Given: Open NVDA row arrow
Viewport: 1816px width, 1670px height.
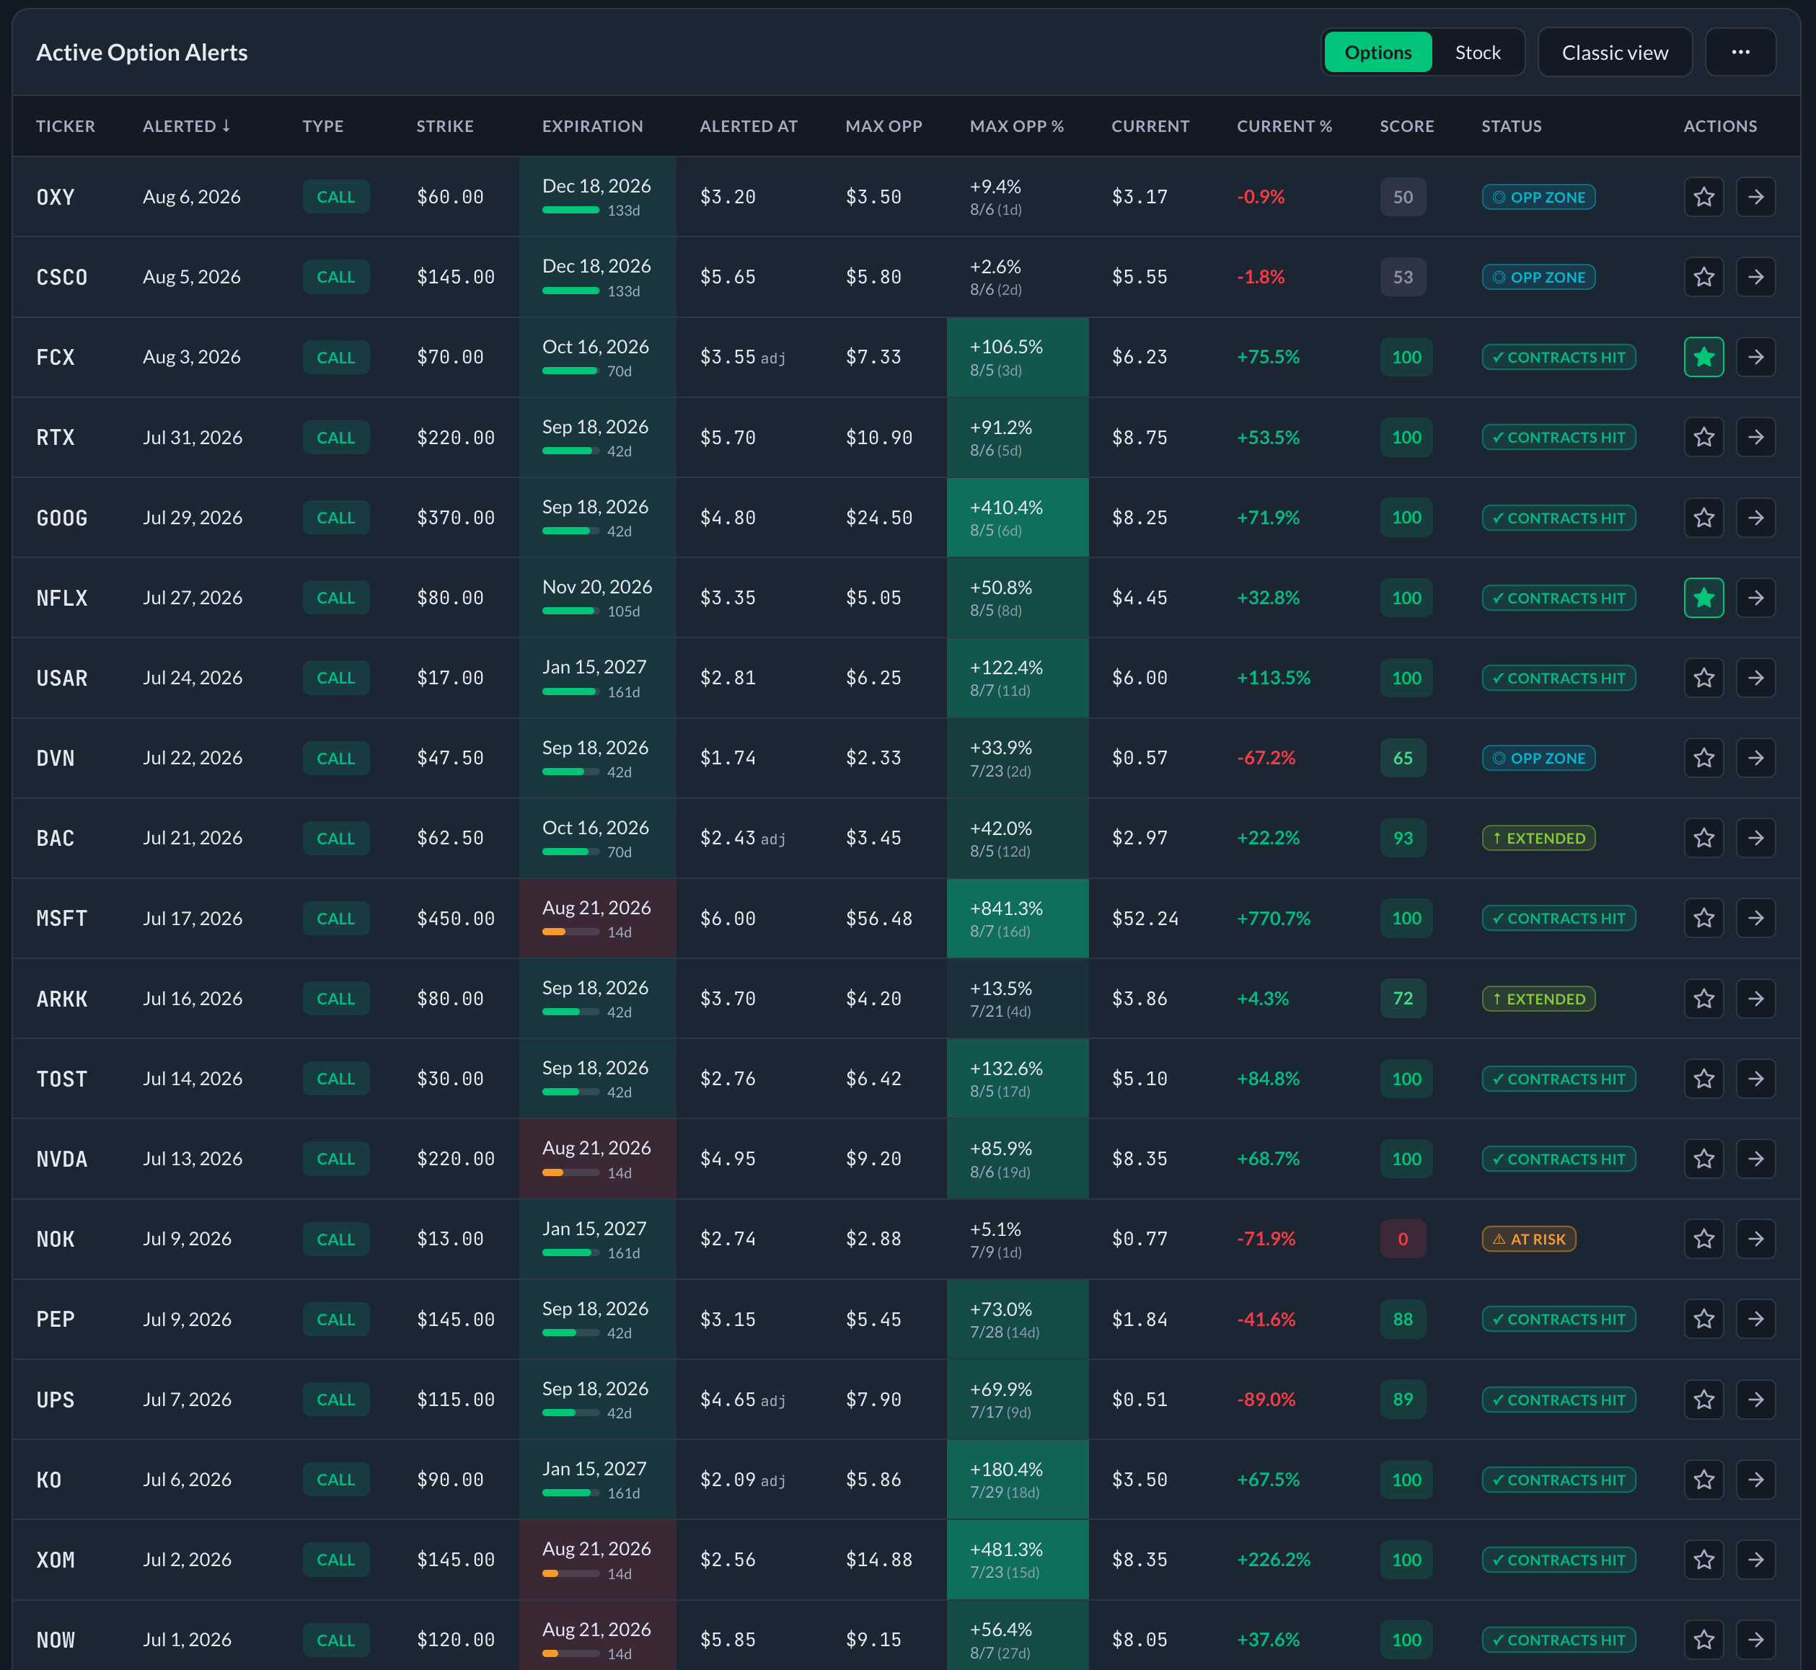Looking at the screenshot, I should (x=1755, y=1159).
